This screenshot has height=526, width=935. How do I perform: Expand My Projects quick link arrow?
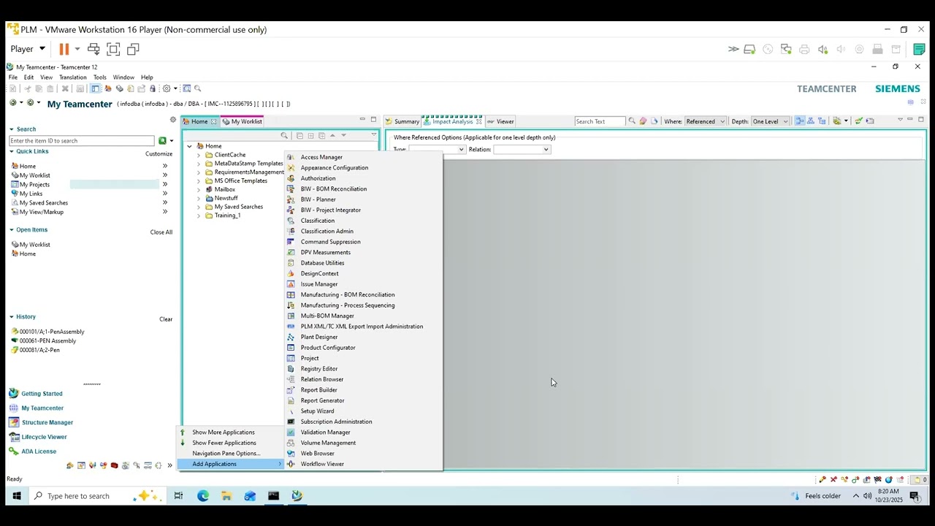click(x=164, y=184)
